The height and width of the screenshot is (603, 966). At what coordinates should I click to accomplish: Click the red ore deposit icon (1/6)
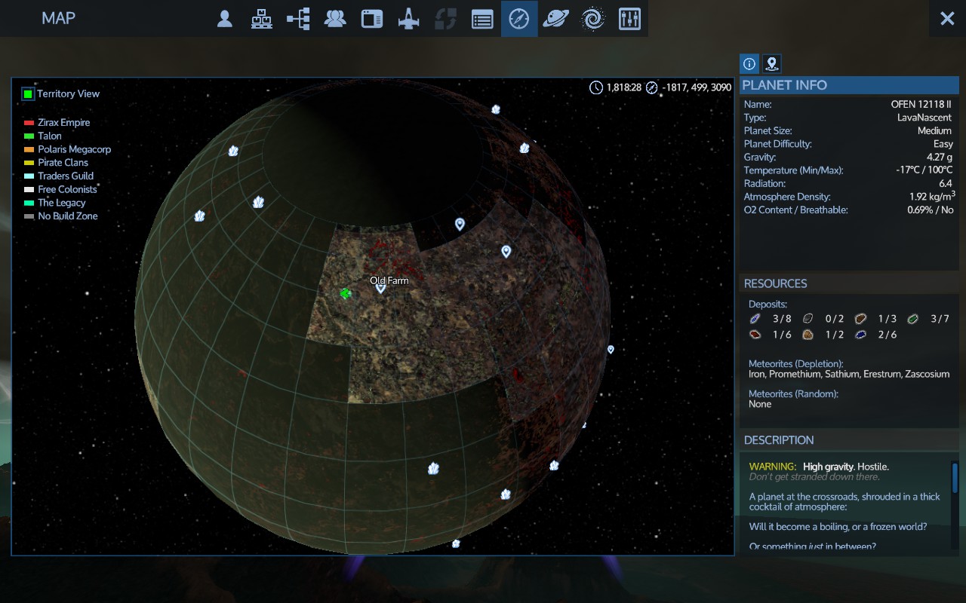pos(755,335)
